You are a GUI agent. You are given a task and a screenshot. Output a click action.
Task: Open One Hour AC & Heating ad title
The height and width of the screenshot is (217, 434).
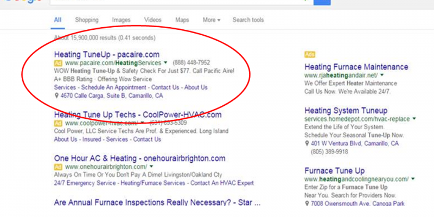(140, 158)
